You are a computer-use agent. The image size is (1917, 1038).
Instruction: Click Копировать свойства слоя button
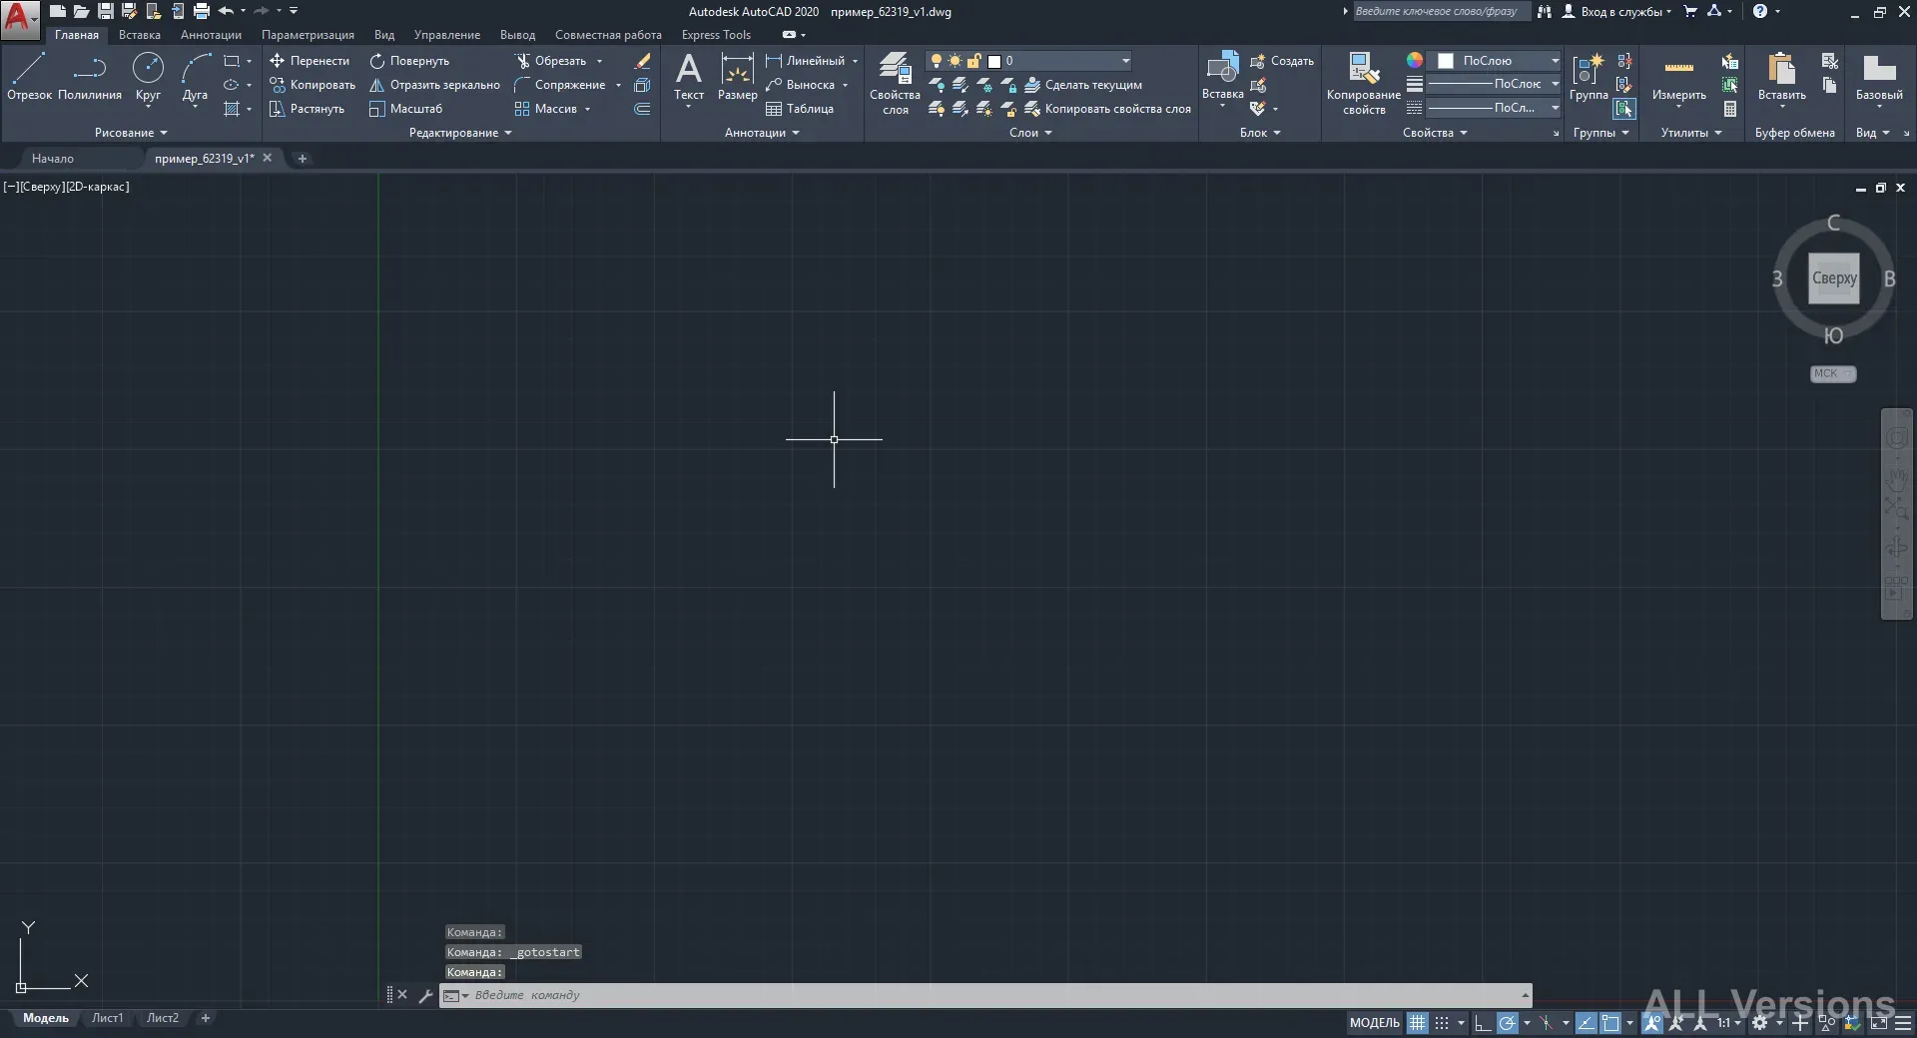(x=1108, y=109)
